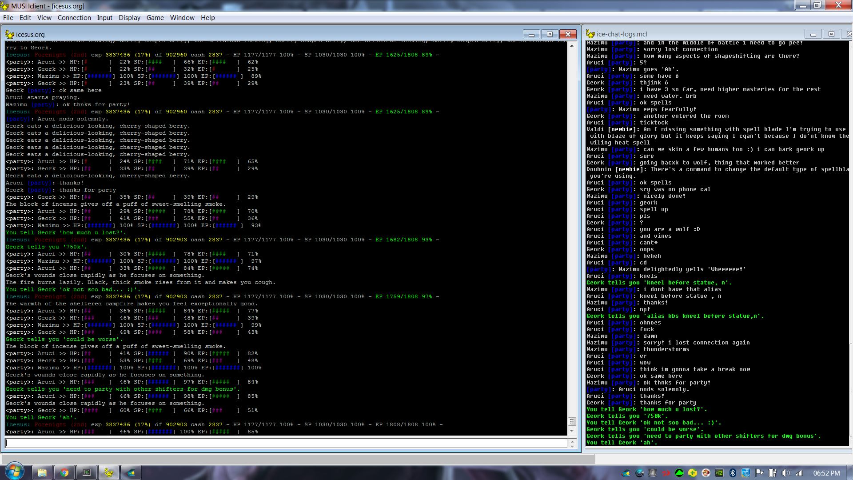Maximize the ice-chat-logs.mcl window
This screenshot has height=480, width=853.
831,34
